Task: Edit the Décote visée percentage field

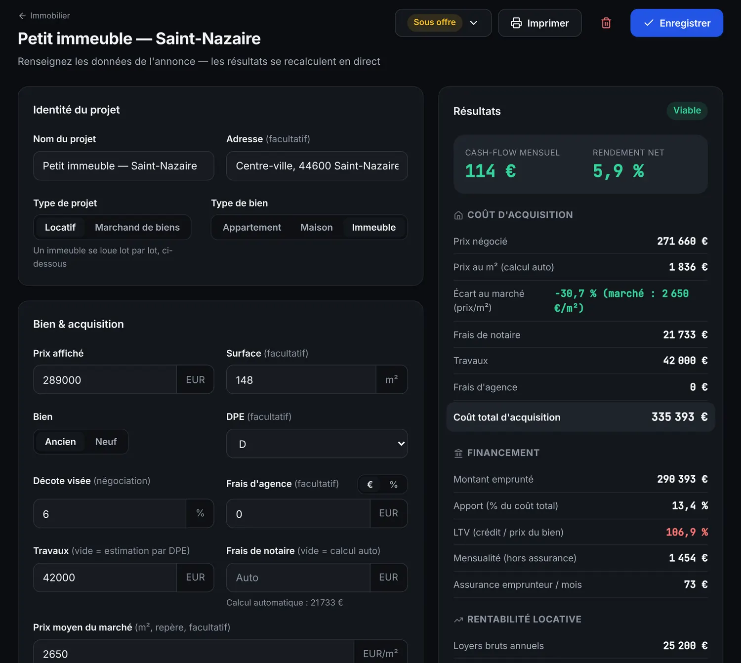Action: coord(110,514)
